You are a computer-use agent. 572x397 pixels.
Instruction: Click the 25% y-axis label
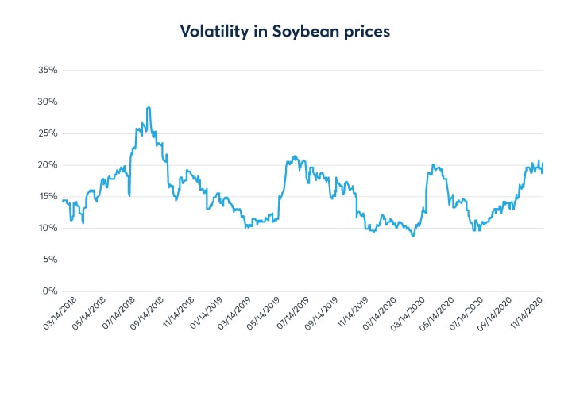[x=48, y=133]
